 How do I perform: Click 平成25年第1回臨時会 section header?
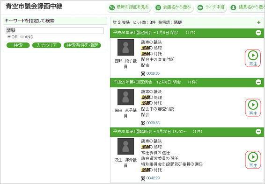(x=187, y=132)
